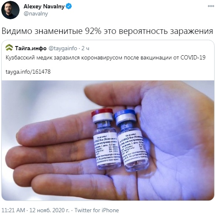Click the @navalny handle
Screen dimensions: 215x216
[x=36, y=14]
